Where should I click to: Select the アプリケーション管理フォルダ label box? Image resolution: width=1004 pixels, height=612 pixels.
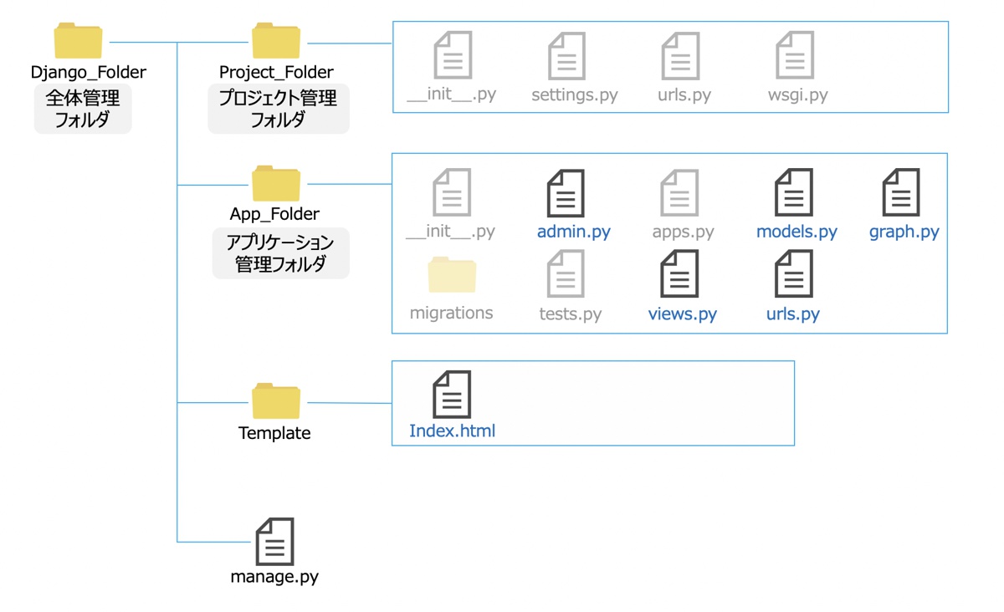(x=280, y=253)
